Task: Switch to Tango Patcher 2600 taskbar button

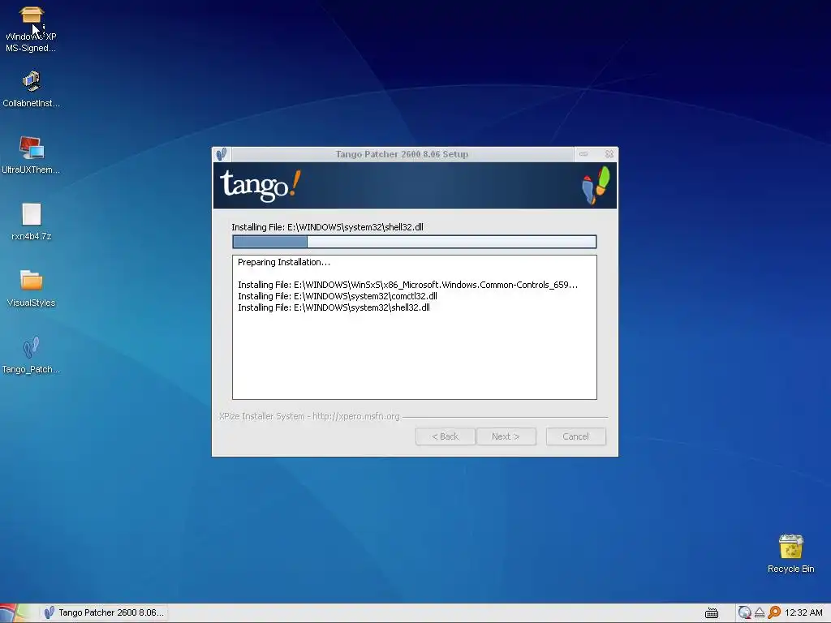Action: [105, 613]
